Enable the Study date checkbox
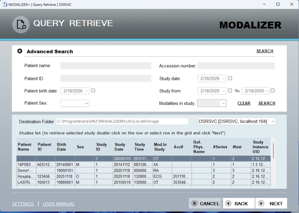This screenshot has height=213, width=299. click(230, 78)
